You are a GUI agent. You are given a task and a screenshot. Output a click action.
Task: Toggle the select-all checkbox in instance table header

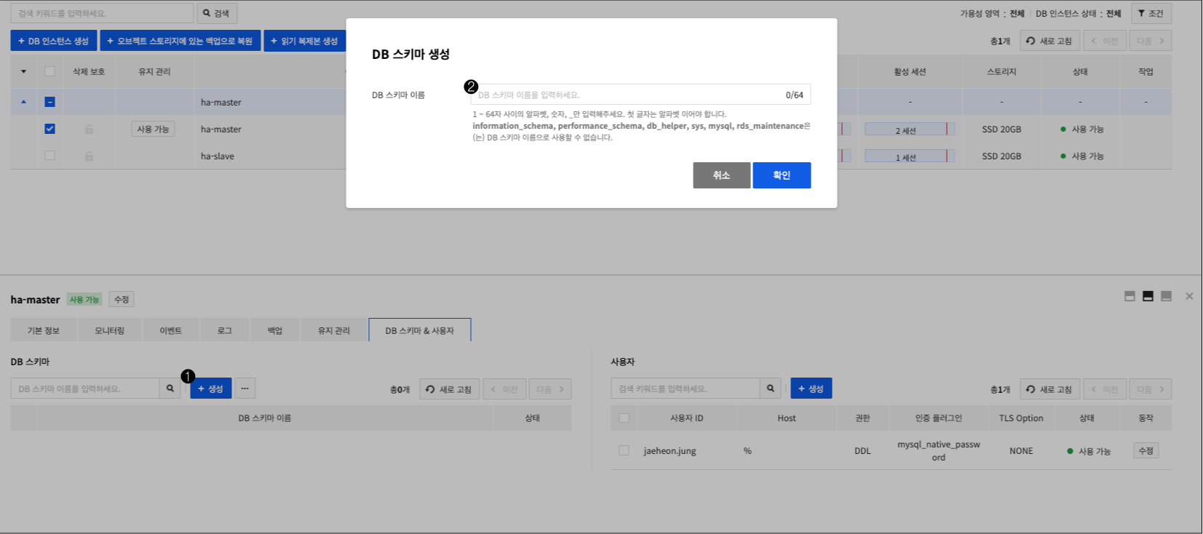(x=49, y=71)
